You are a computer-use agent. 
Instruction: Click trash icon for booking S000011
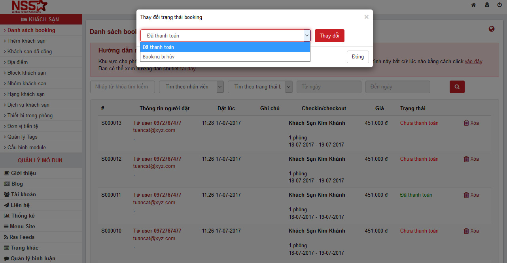(466, 195)
